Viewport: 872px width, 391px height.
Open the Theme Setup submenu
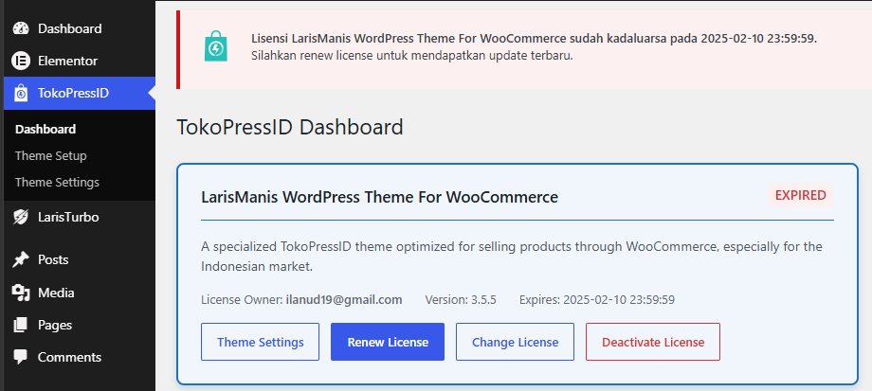point(50,156)
